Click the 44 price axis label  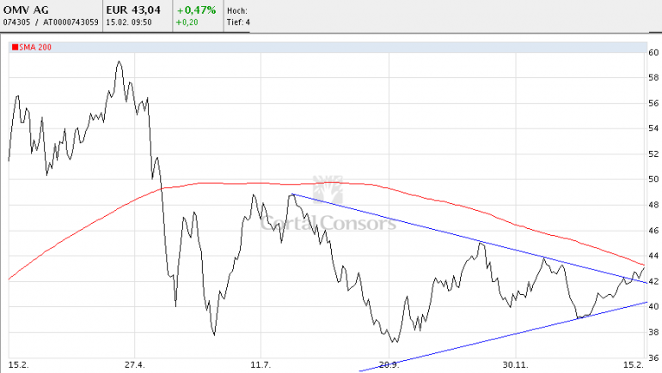point(653,256)
